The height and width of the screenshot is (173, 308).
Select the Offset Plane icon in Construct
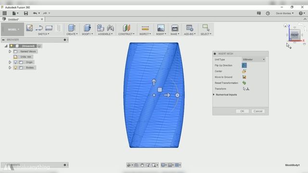pyautogui.click(x=126, y=28)
